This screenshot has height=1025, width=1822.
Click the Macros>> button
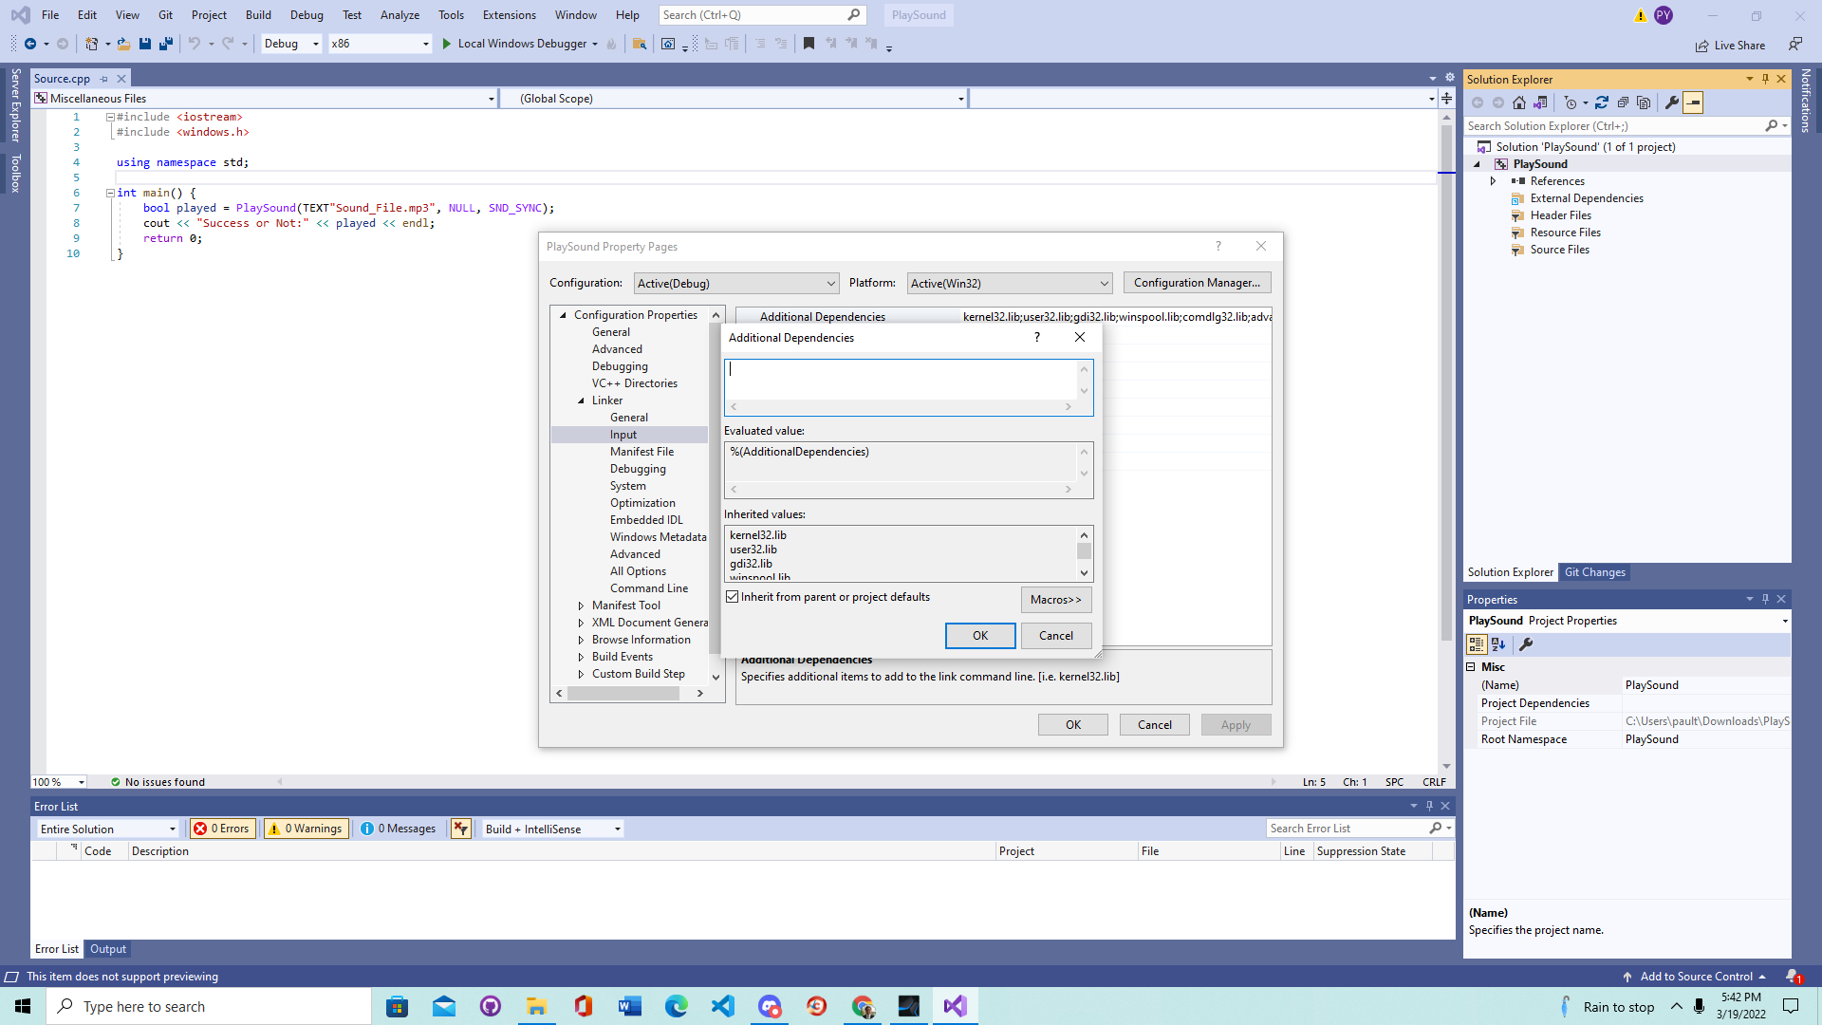1056,600
